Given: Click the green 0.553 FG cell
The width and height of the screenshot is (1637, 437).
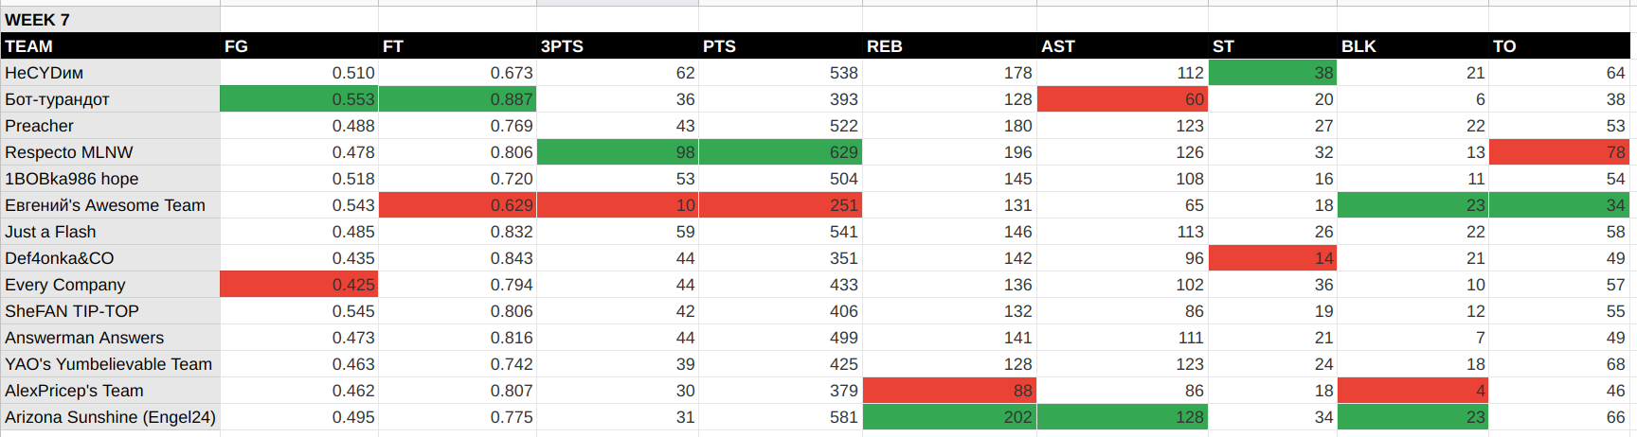Looking at the screenshot, I should point(299,99).
